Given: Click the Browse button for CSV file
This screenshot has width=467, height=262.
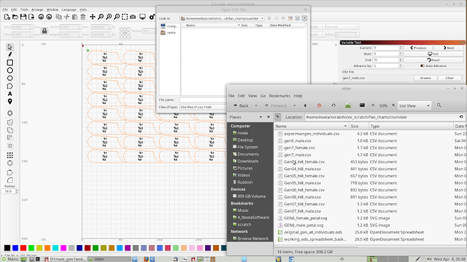Looking at the screenshot, I should coord(425,78).
